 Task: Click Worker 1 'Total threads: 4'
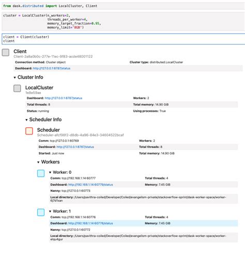[x=157, y=217]
